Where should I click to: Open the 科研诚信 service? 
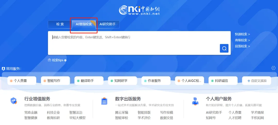223,81
